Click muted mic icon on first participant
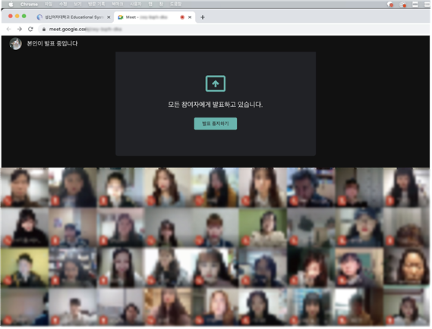The height and width of the screenshot is (329, 432). pos(7,201)
